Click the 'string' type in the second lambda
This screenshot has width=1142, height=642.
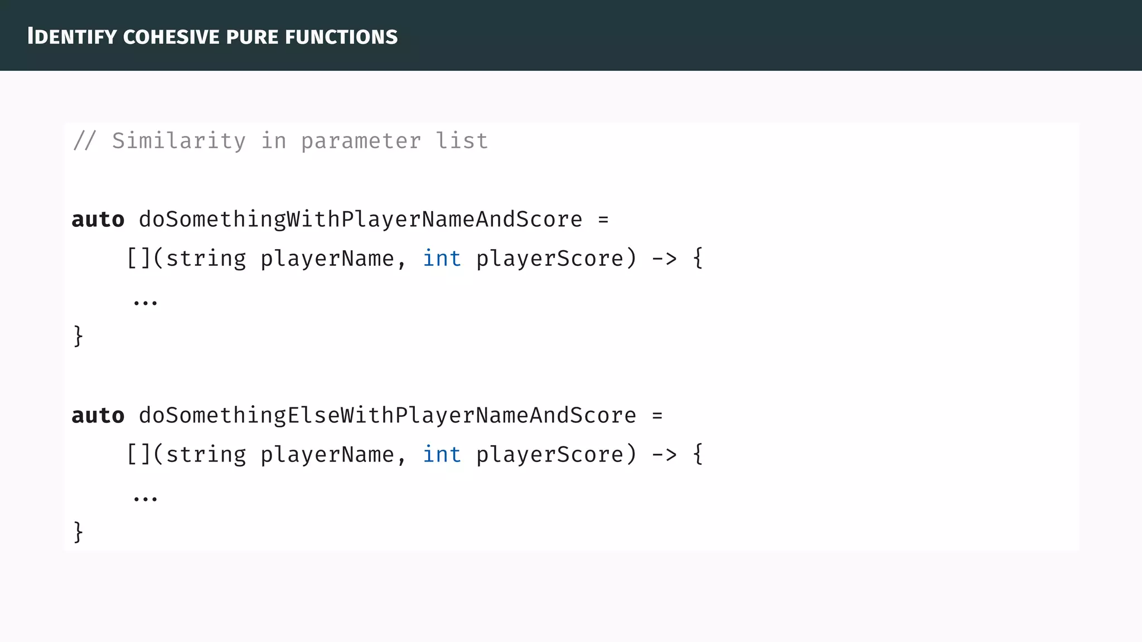206,455
